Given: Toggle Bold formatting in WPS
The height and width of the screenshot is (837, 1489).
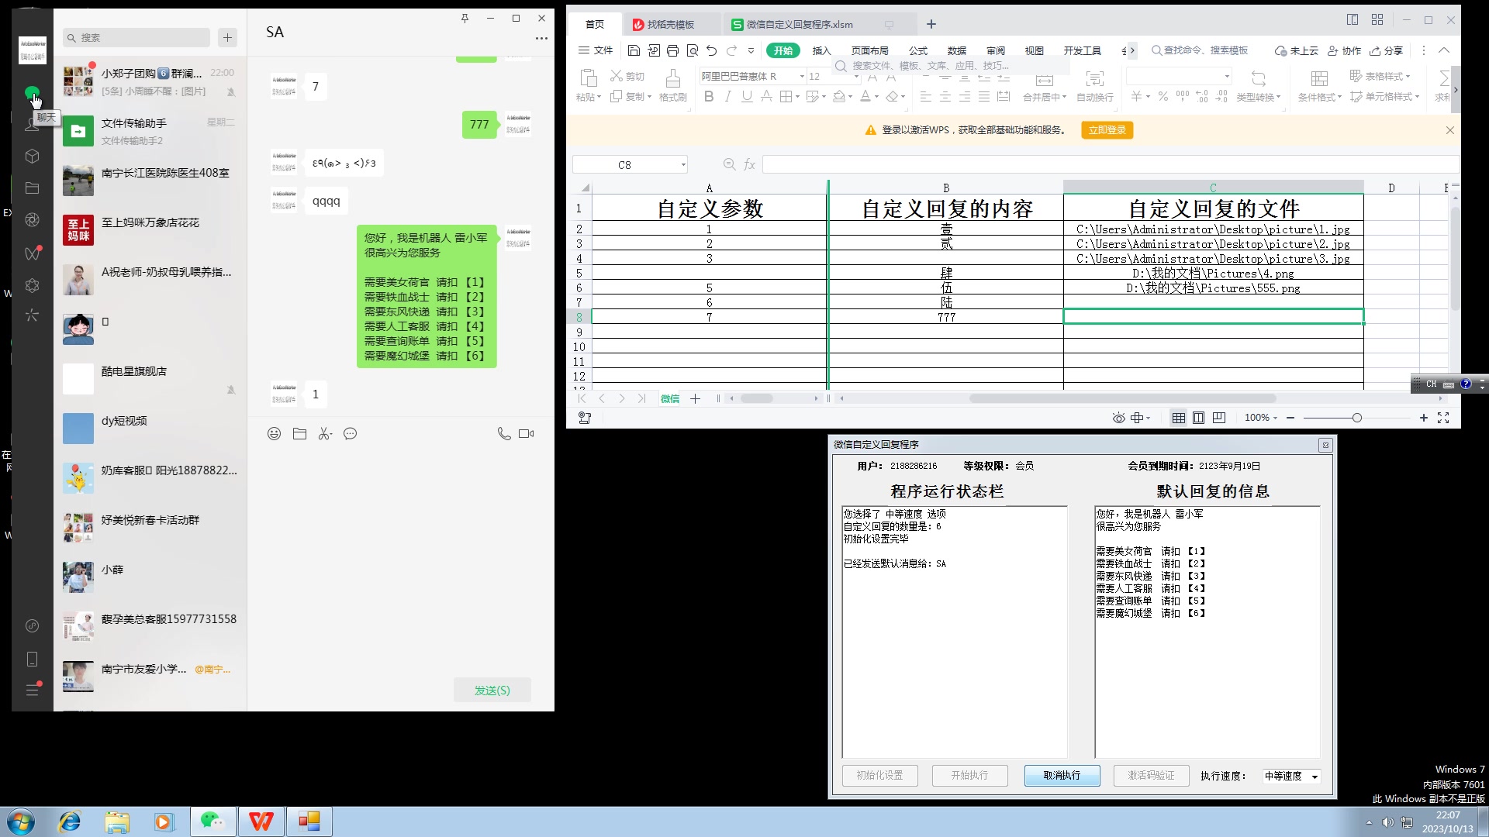Looking at the screenshot, I should 708,97.
